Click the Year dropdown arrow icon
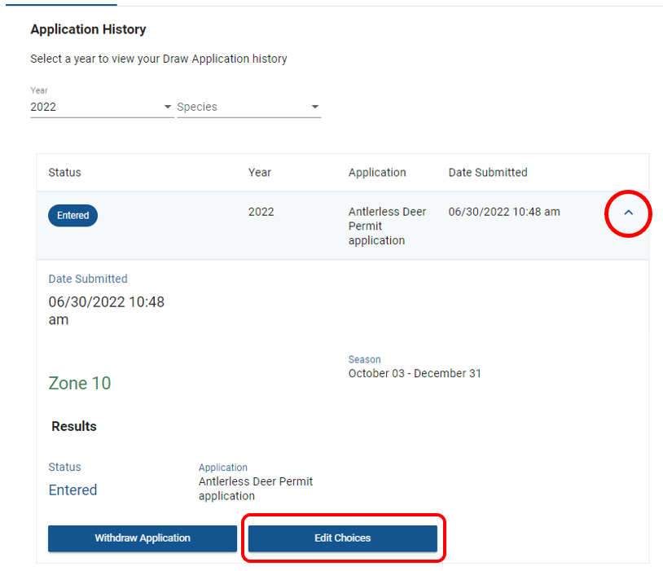This screenshot has width=663, height=571. (x=168, y=108)
